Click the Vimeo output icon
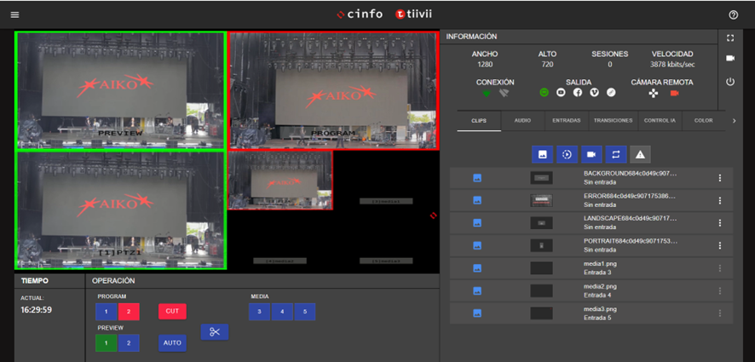This screenshot has width=755, height=362. (594, 92)
